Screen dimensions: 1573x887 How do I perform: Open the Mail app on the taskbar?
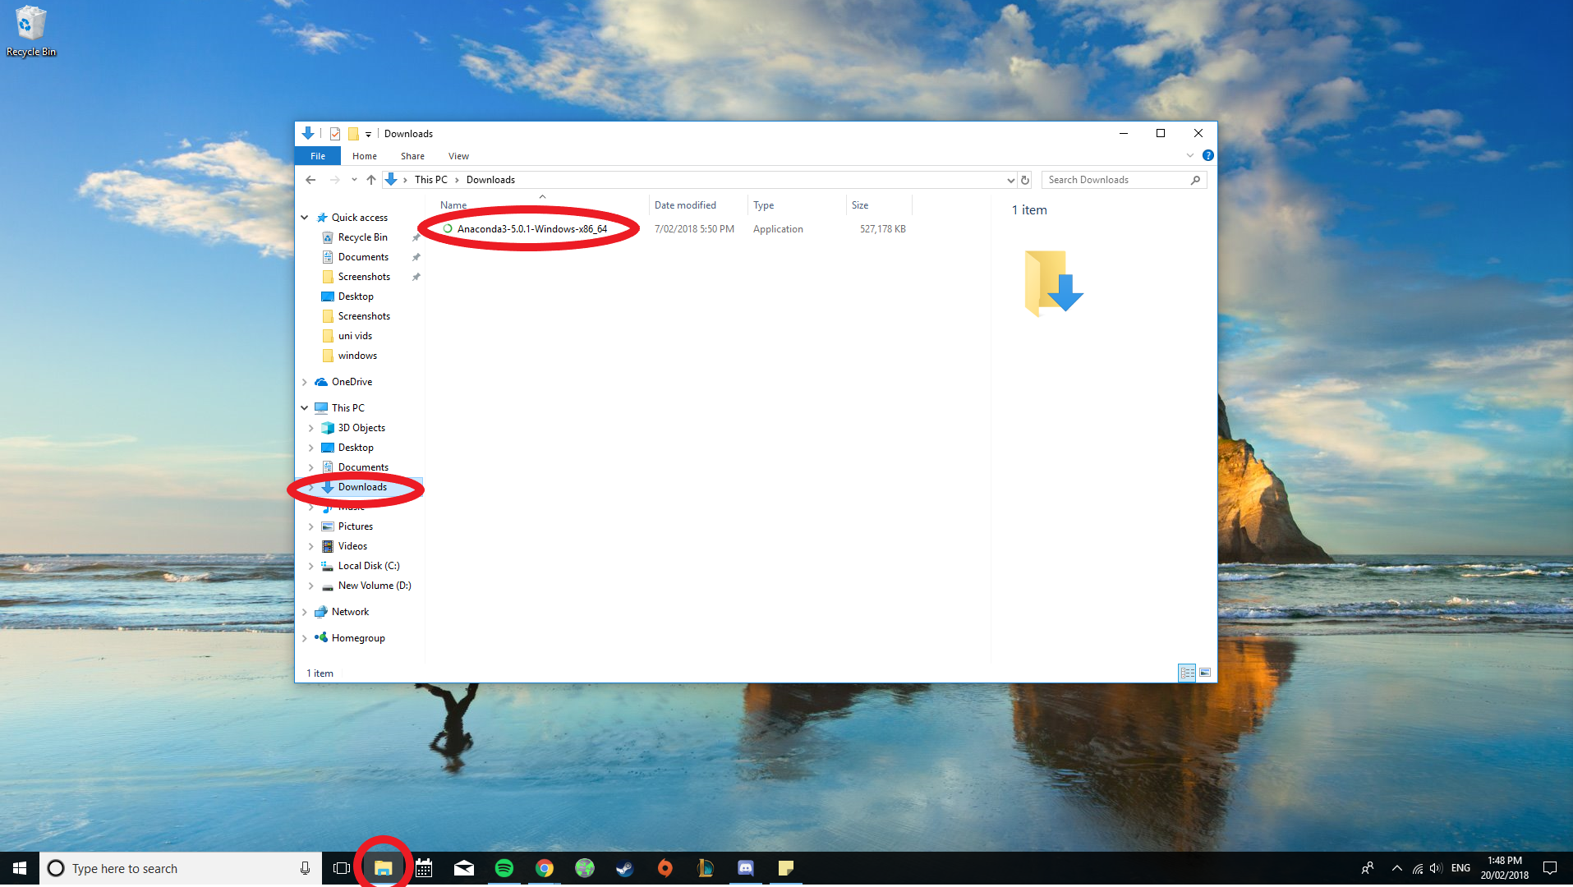pyautogui.click(x=464, y=868)
